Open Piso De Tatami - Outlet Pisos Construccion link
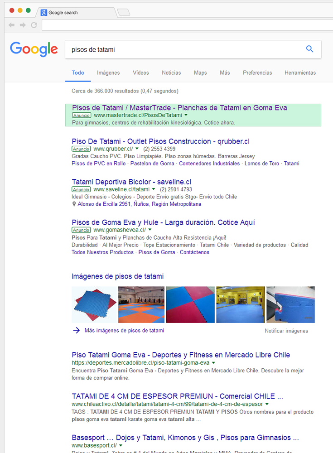This screenshot has height=453, width=333. [160, 141]
